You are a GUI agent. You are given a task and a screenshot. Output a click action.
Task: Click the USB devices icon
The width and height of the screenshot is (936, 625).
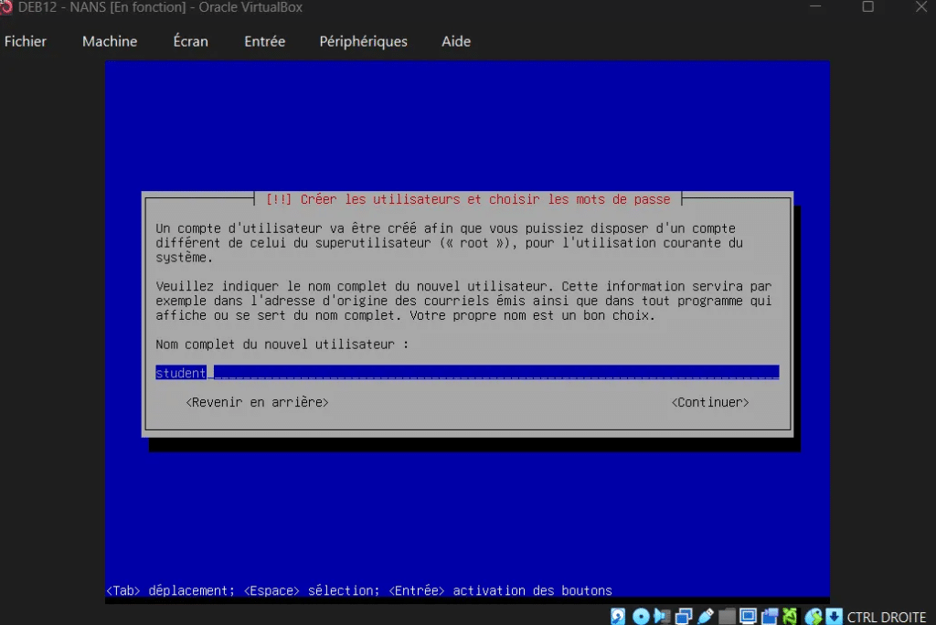(x=705, y=617)
